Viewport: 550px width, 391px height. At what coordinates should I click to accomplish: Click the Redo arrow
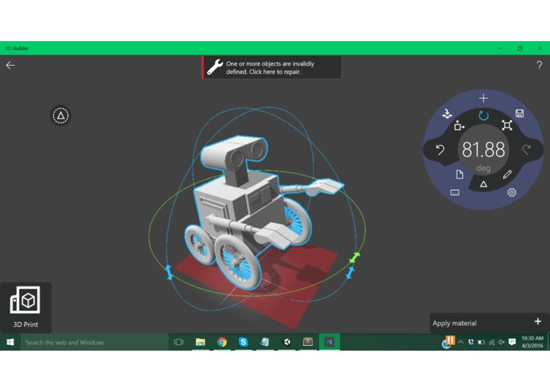click(526, 150)
